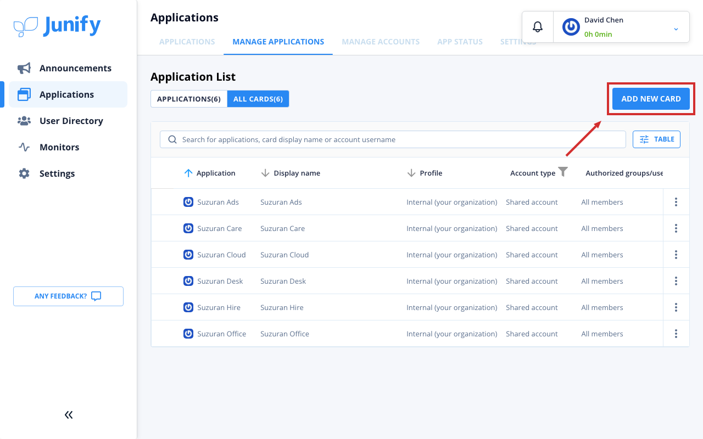Click the Add New Card button
Viewport: 703px width, 439px height.
(651, 99)
